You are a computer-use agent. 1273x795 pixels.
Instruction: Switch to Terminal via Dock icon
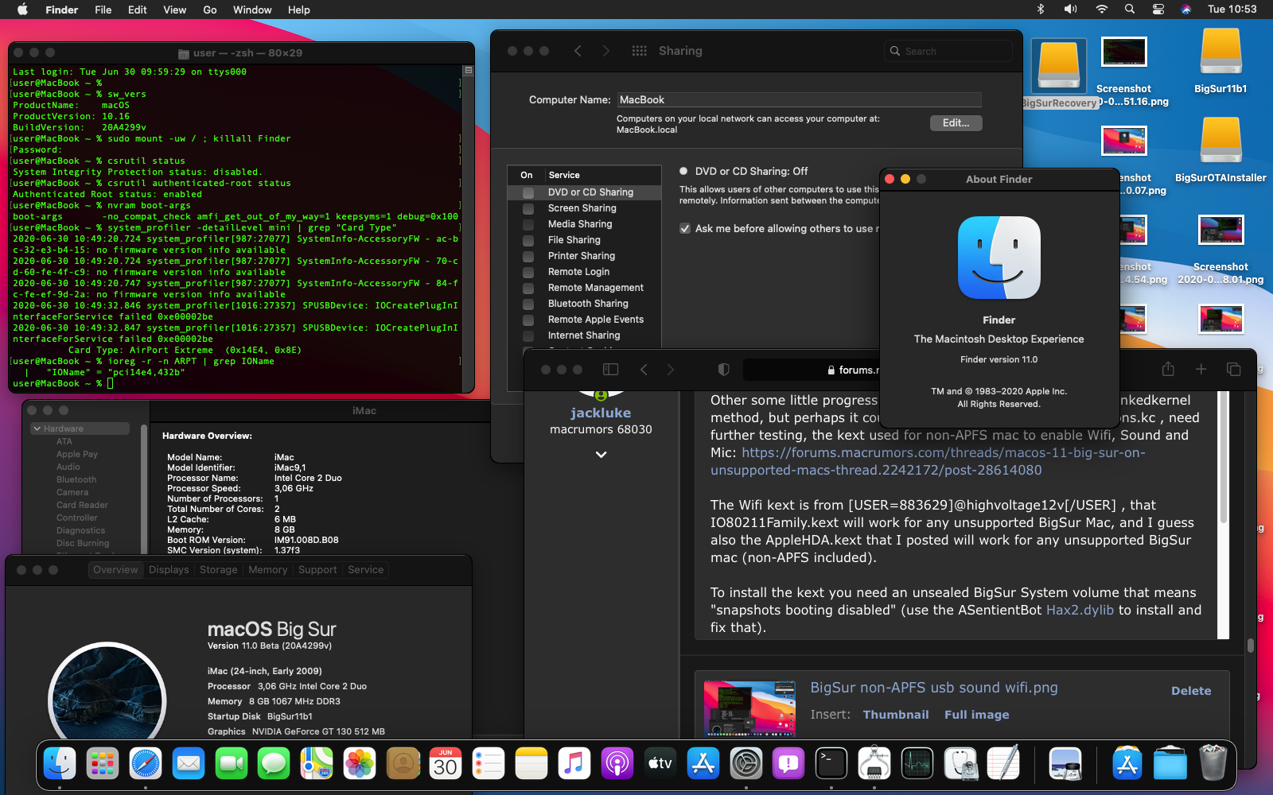[831, 765]
